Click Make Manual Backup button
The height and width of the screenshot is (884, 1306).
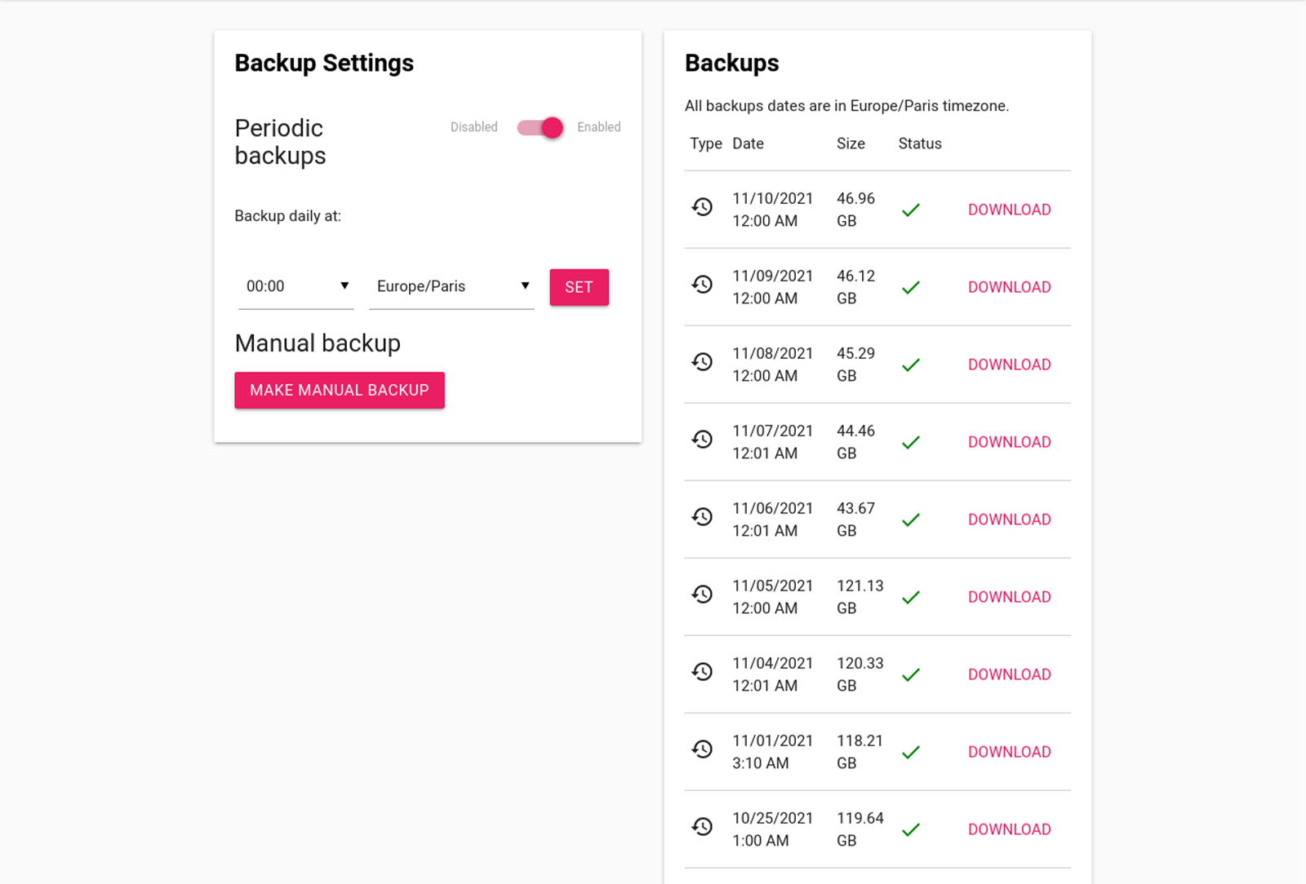[340, 391]
